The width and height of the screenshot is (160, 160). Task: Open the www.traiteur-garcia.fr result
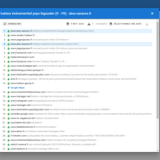tap(22, 83)
